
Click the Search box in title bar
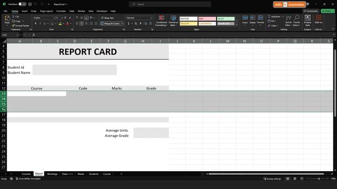point(170,4)
